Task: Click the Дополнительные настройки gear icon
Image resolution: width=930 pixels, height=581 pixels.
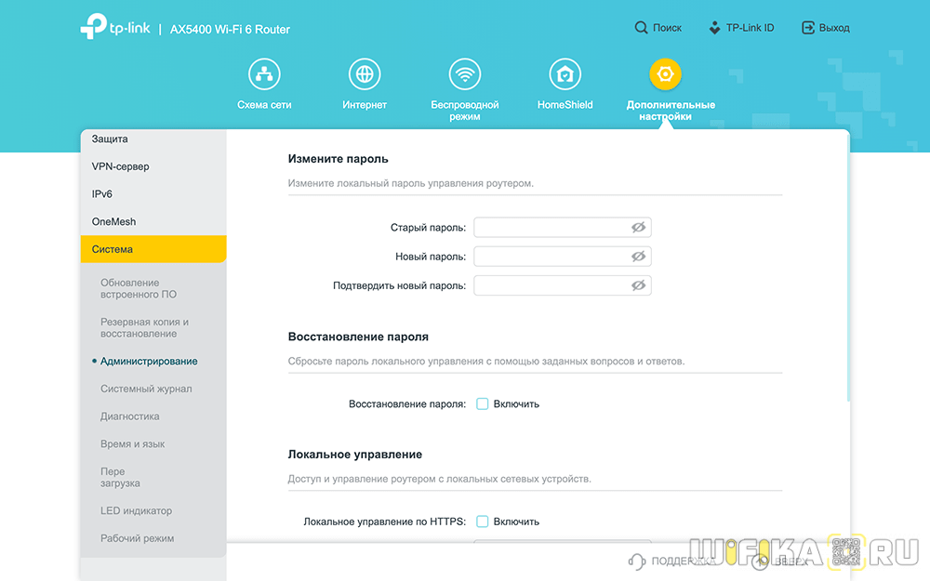Action: pyautogui.click(x=665, y=74)
